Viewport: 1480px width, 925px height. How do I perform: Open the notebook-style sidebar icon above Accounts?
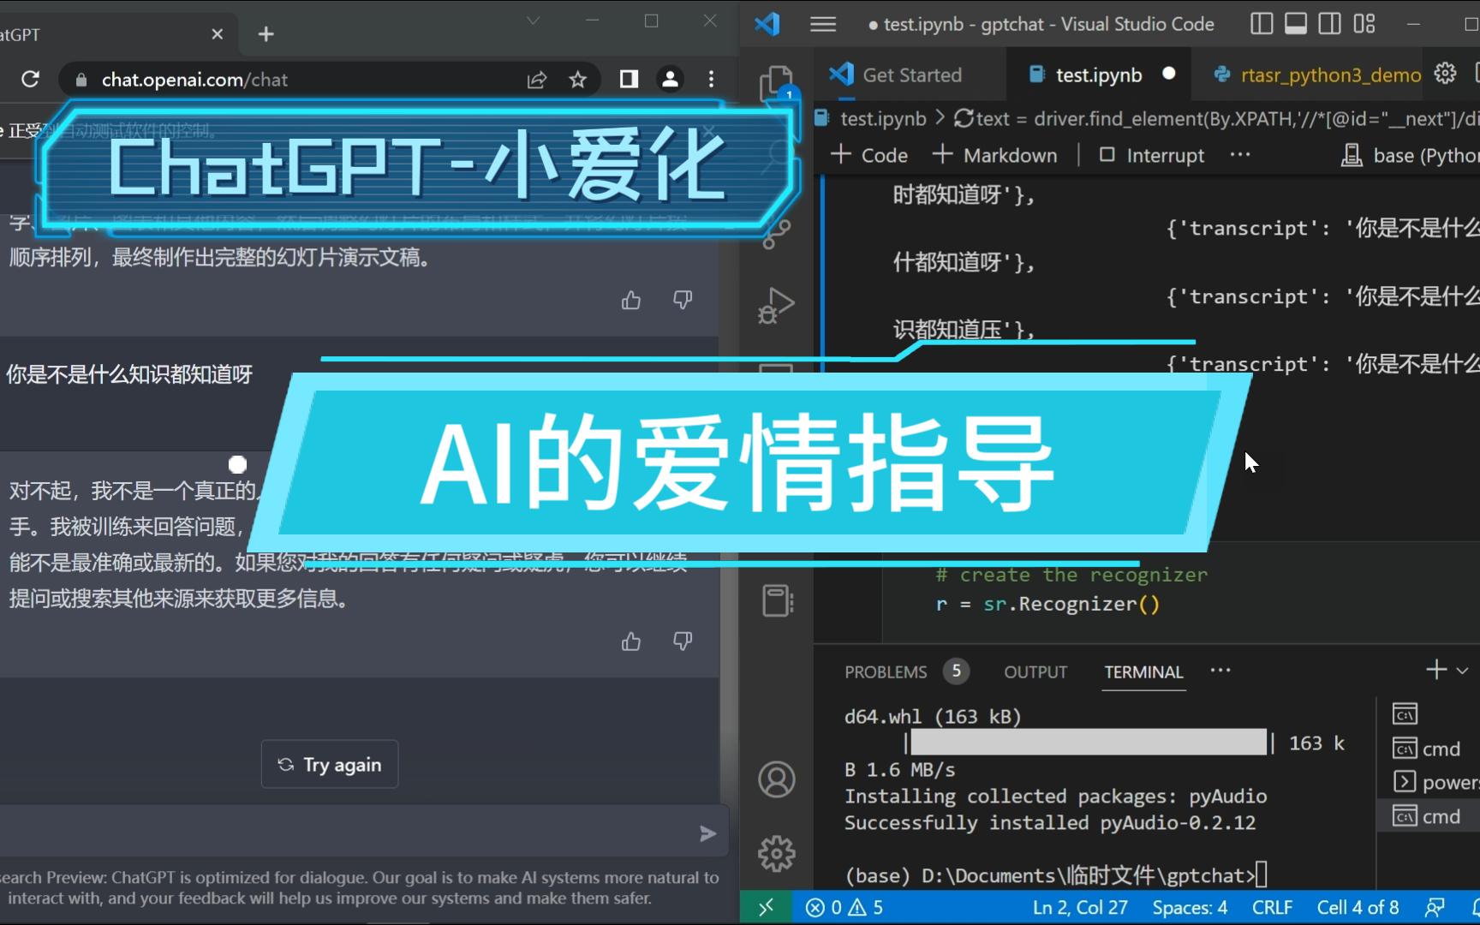[777, 600]
